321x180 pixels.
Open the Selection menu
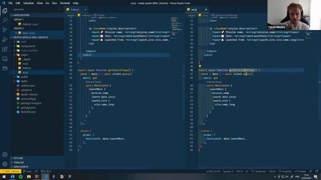(29, 3)
